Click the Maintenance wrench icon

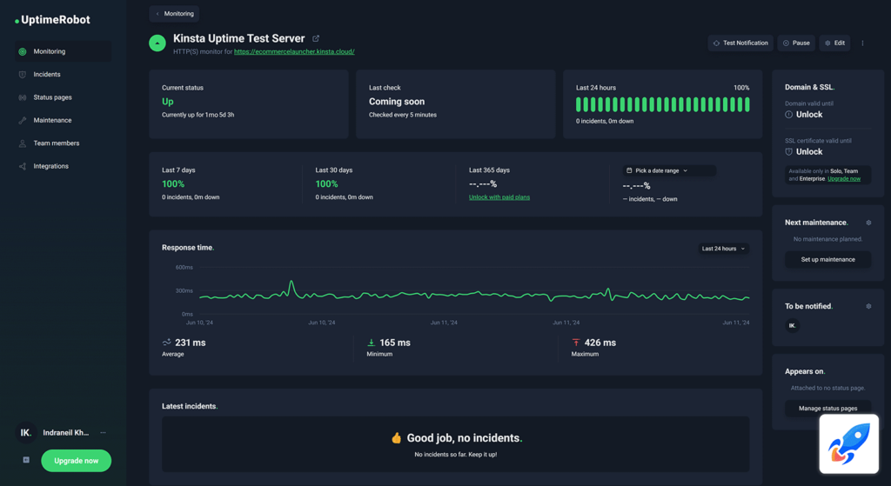pyautogui.click(x=23, y=120)
